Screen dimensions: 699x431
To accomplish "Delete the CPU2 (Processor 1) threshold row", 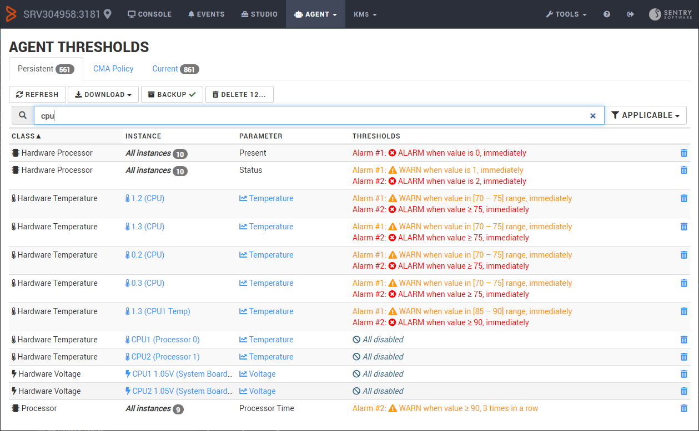I will [683, 356].
